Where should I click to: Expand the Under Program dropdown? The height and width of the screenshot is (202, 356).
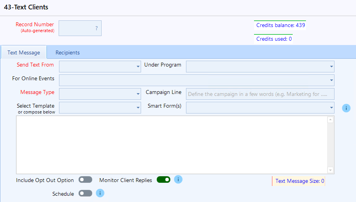coord(260,67)
